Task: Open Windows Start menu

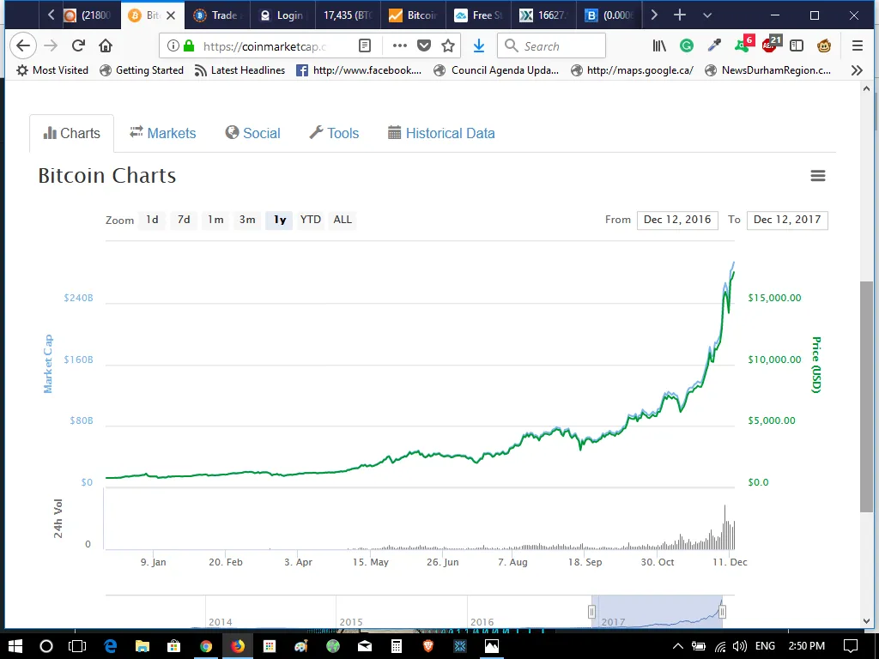Action: click(15, 646)
